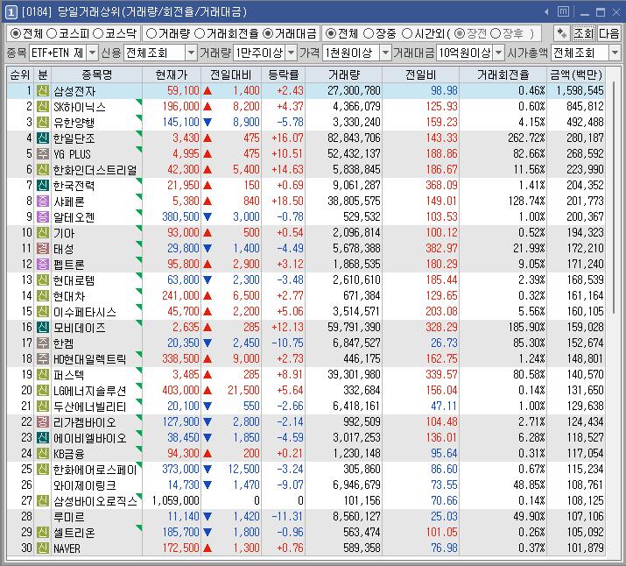Image resolution: width=626 pixels, height=566 pixels.
Task: Click 주 badge icon next to VG PLUS
Action: pyautogui.click(x=43, y=154)
